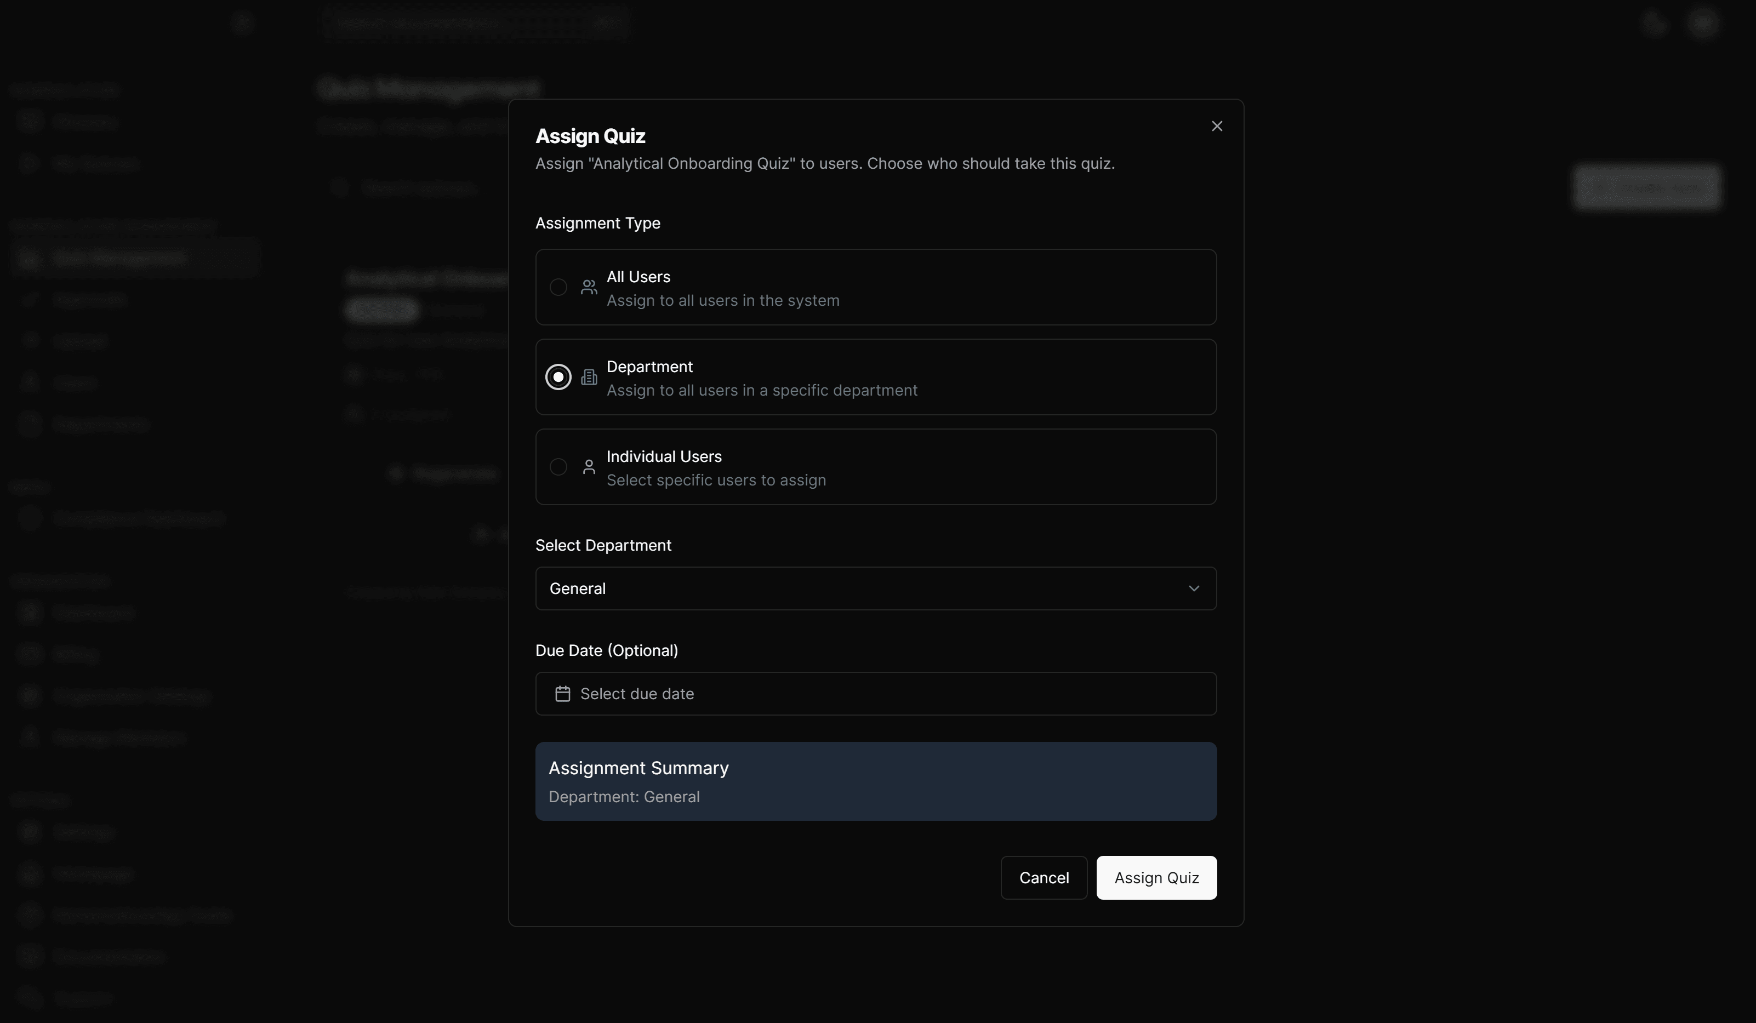Screen dimensions: 1756x1023
Task: Click the Individual Users person icon
Action: pyautogui.click(x=588, y=467)
